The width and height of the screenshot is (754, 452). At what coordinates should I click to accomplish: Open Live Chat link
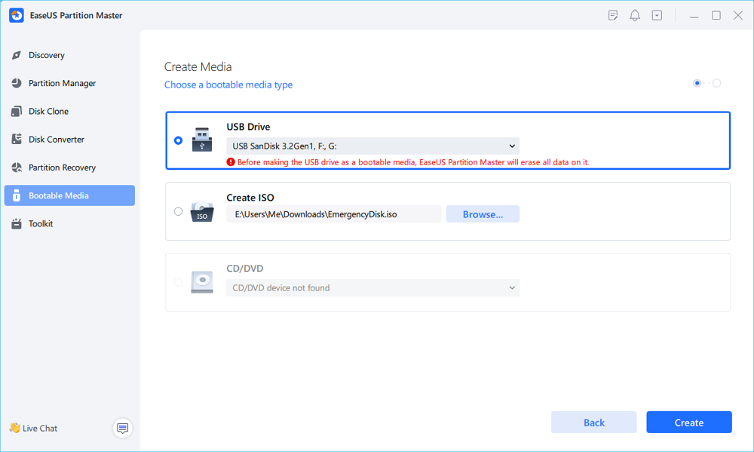tap(33, 428)
